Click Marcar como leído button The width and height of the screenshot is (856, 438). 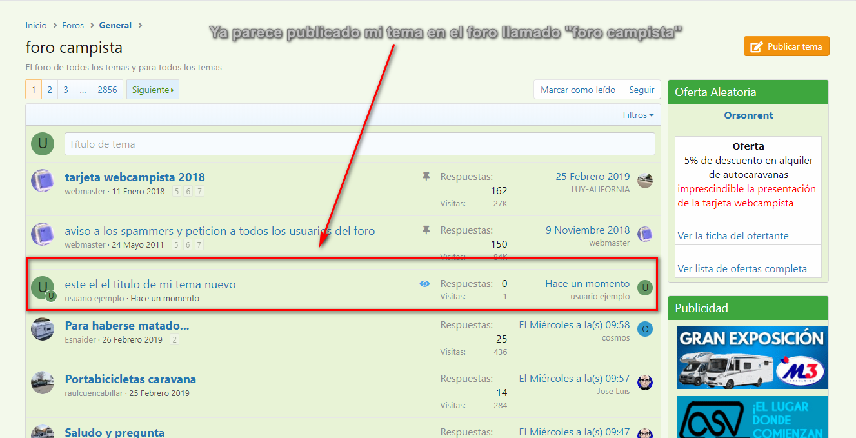tap(578, 90)
